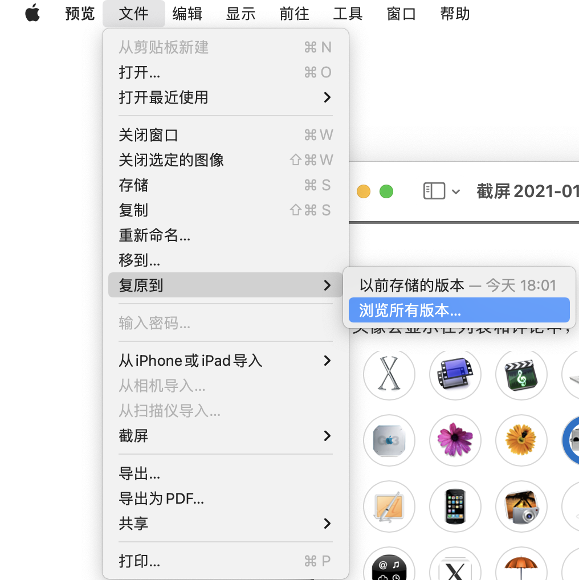
Task: Choose the sunset photo with camera avatar
Action: click(x=521, y=507)
